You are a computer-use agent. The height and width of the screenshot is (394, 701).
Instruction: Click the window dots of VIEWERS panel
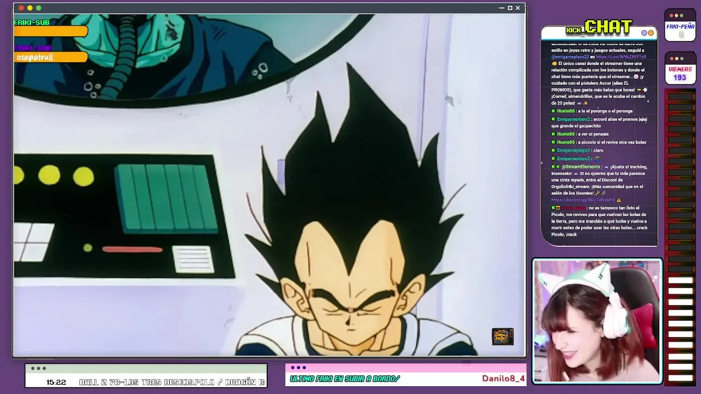[676, 59]
